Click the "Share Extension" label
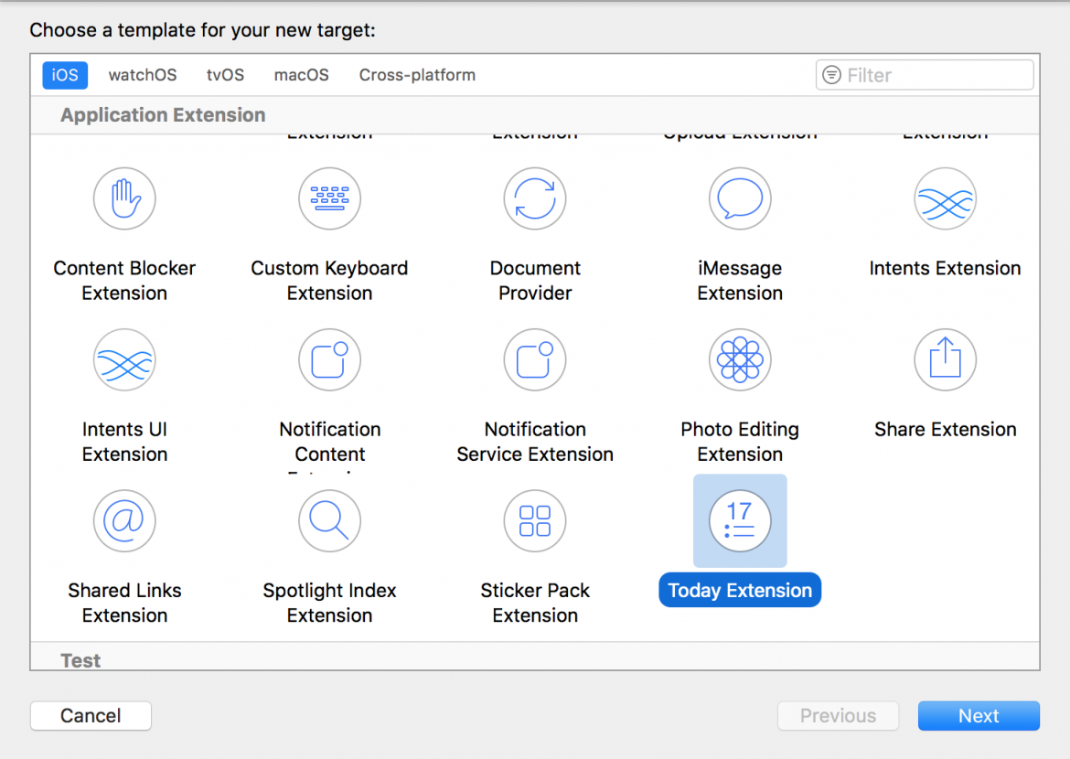1070x759 pixels. click(945, 429)
